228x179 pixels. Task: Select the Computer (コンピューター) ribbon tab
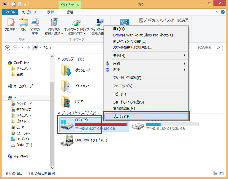tap(30, 12)
